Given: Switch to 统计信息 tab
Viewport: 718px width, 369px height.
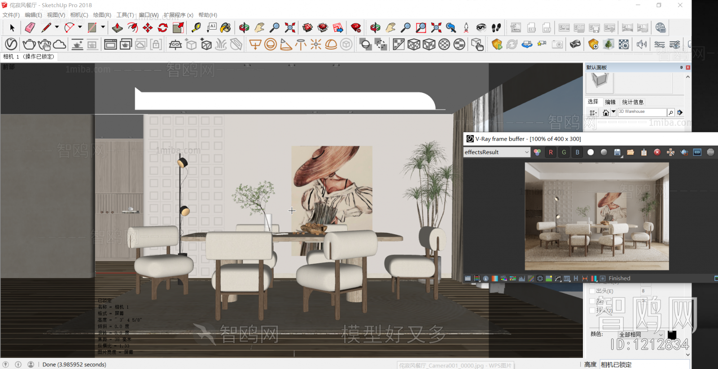Looking at the screenshot, I should 633,102.
